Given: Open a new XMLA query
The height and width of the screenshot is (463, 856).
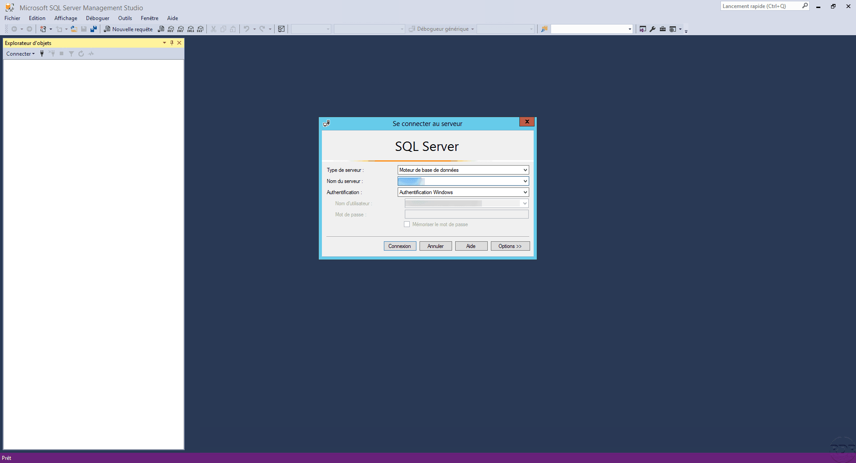Looking at the screenshot, I should pyautogui.click(x=191, y=29).
